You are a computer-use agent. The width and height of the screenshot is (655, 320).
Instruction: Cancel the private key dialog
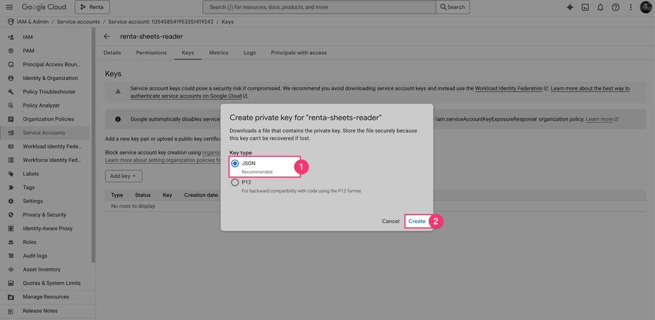pos(391,221)
